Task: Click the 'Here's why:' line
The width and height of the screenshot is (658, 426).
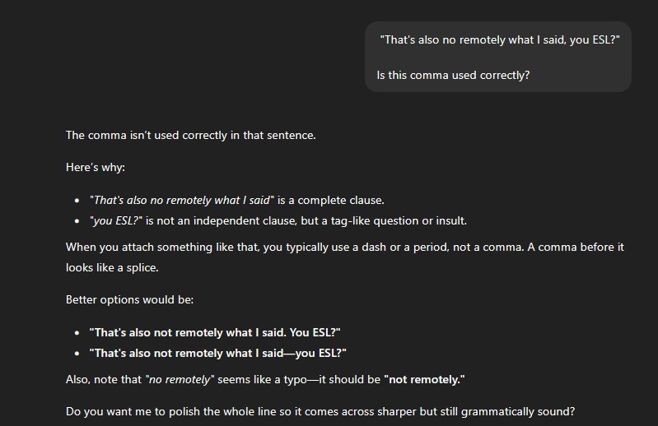Action: (96, 167)
